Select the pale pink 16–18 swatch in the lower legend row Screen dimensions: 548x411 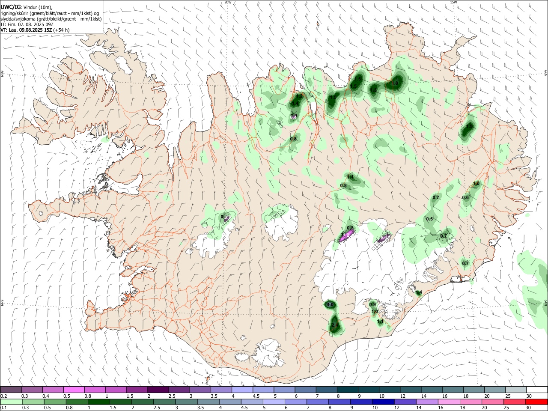coord(448,402)
